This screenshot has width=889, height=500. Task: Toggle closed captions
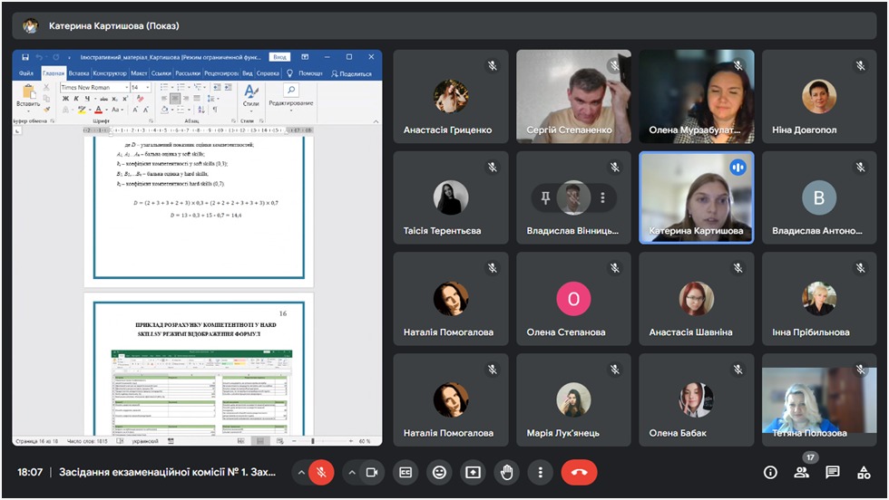406,472
